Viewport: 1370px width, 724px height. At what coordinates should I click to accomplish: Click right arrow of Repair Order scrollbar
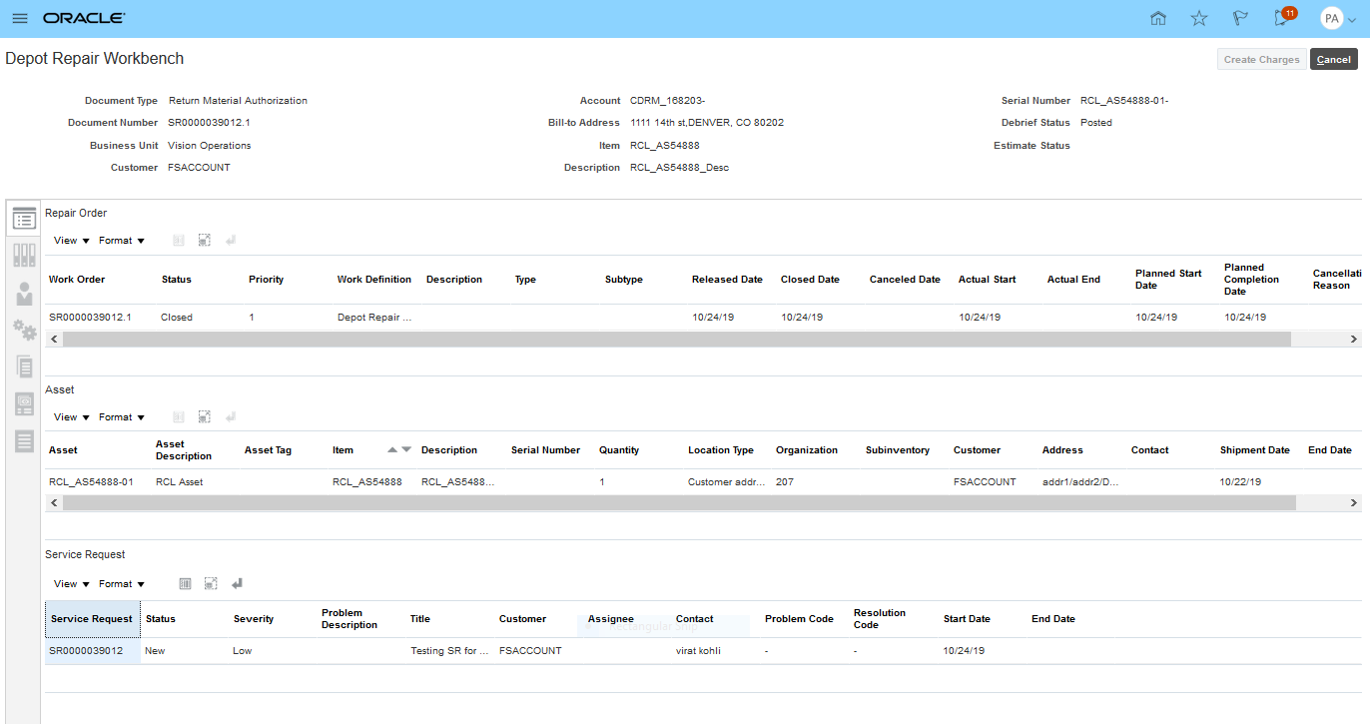coord(1354,340)
